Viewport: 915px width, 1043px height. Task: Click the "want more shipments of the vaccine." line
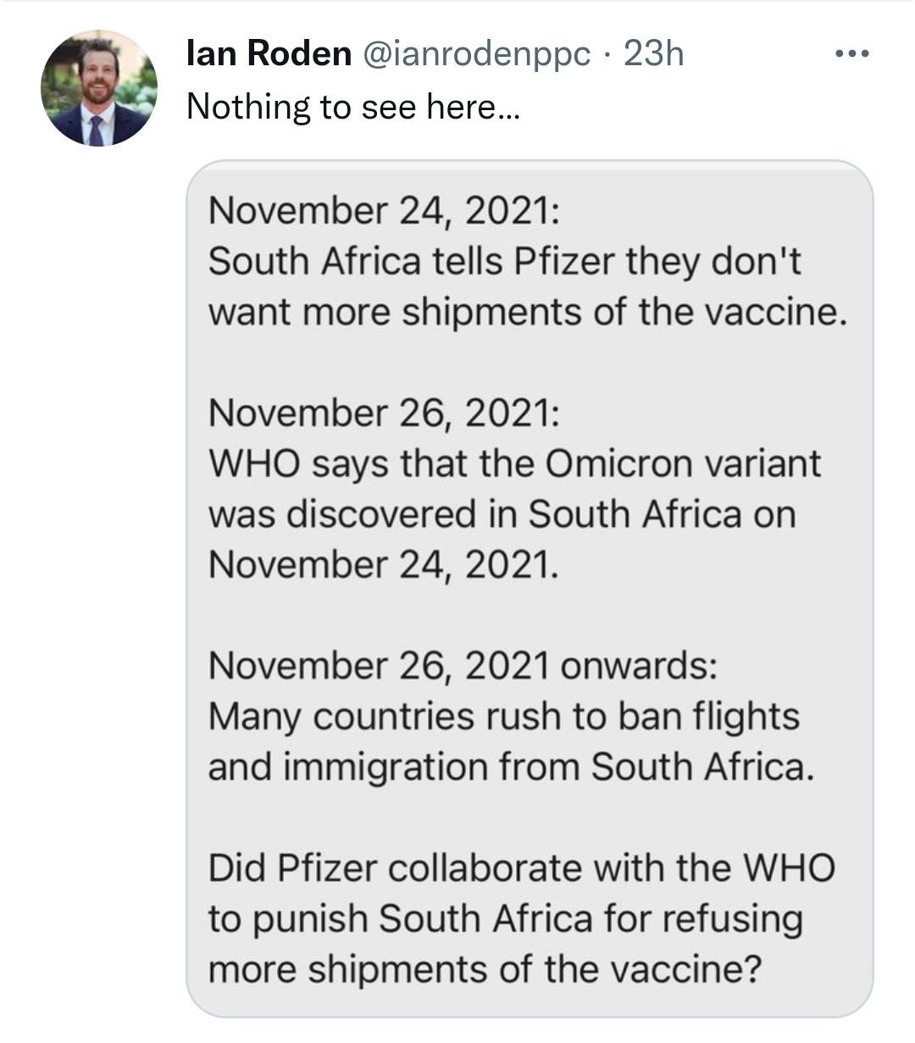click(528, 312)
